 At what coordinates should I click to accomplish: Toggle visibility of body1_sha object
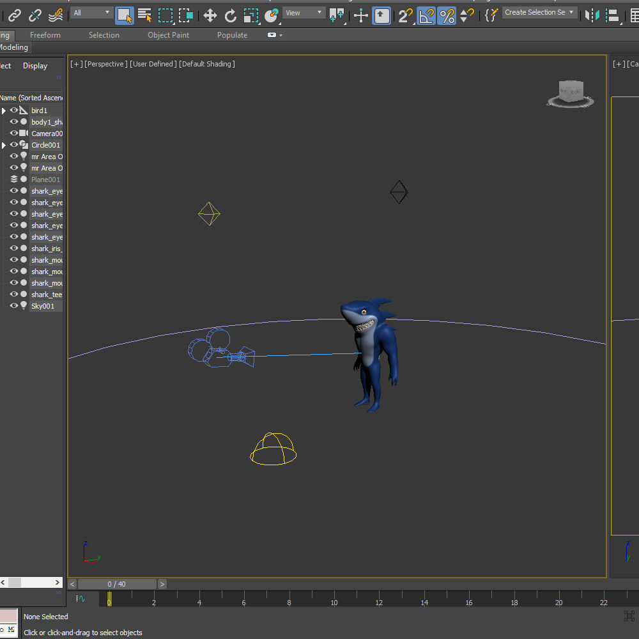point(14,121)
